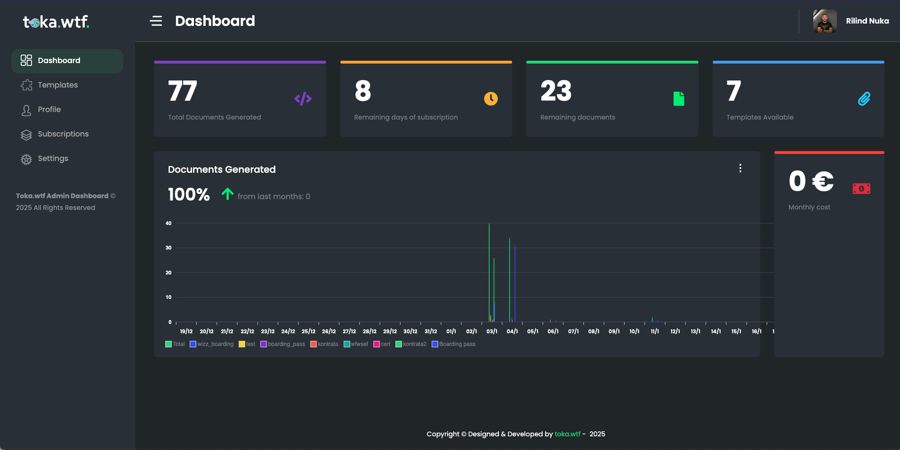Toggle the kontrata legend series

click(324, 344)
